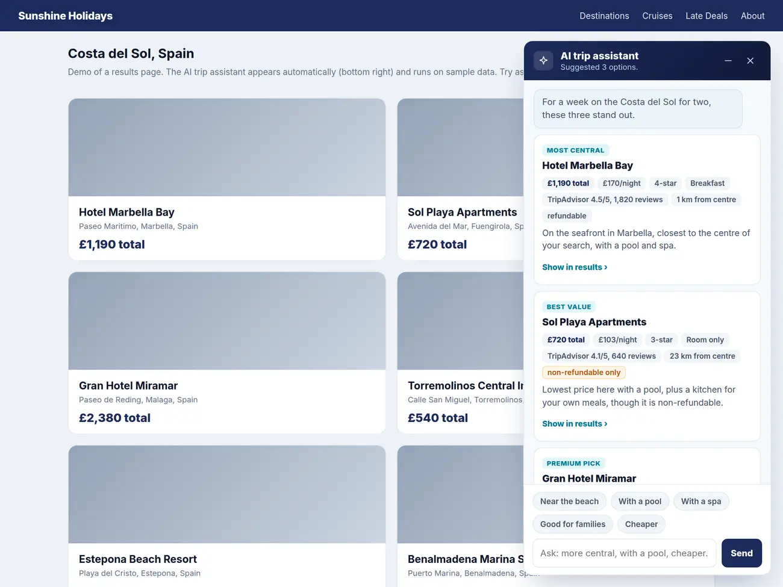Minimize the AI trip assistant panel
Image resolution: width=783 pixels, height=587 pixels.
coord(728,61)
